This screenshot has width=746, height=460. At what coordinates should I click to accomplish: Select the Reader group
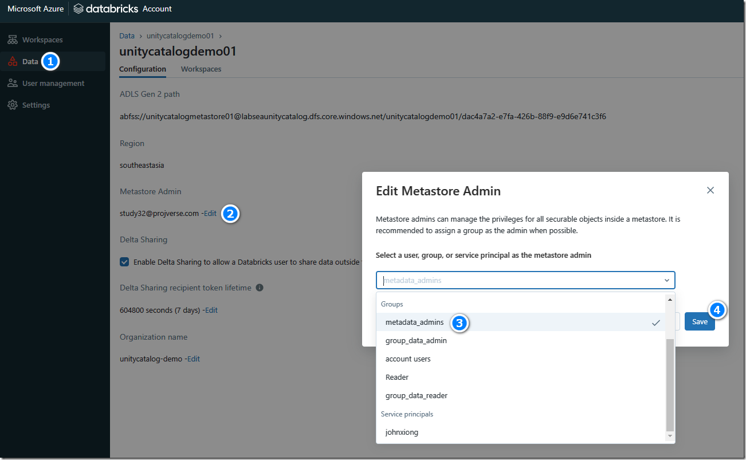tap(521, 378)
